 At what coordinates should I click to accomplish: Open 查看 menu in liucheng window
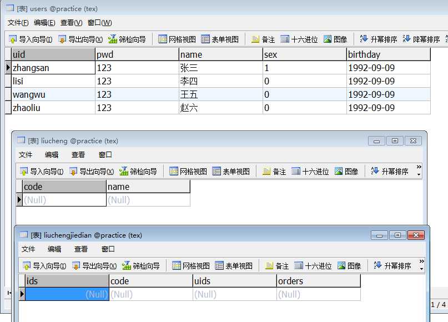78,155
